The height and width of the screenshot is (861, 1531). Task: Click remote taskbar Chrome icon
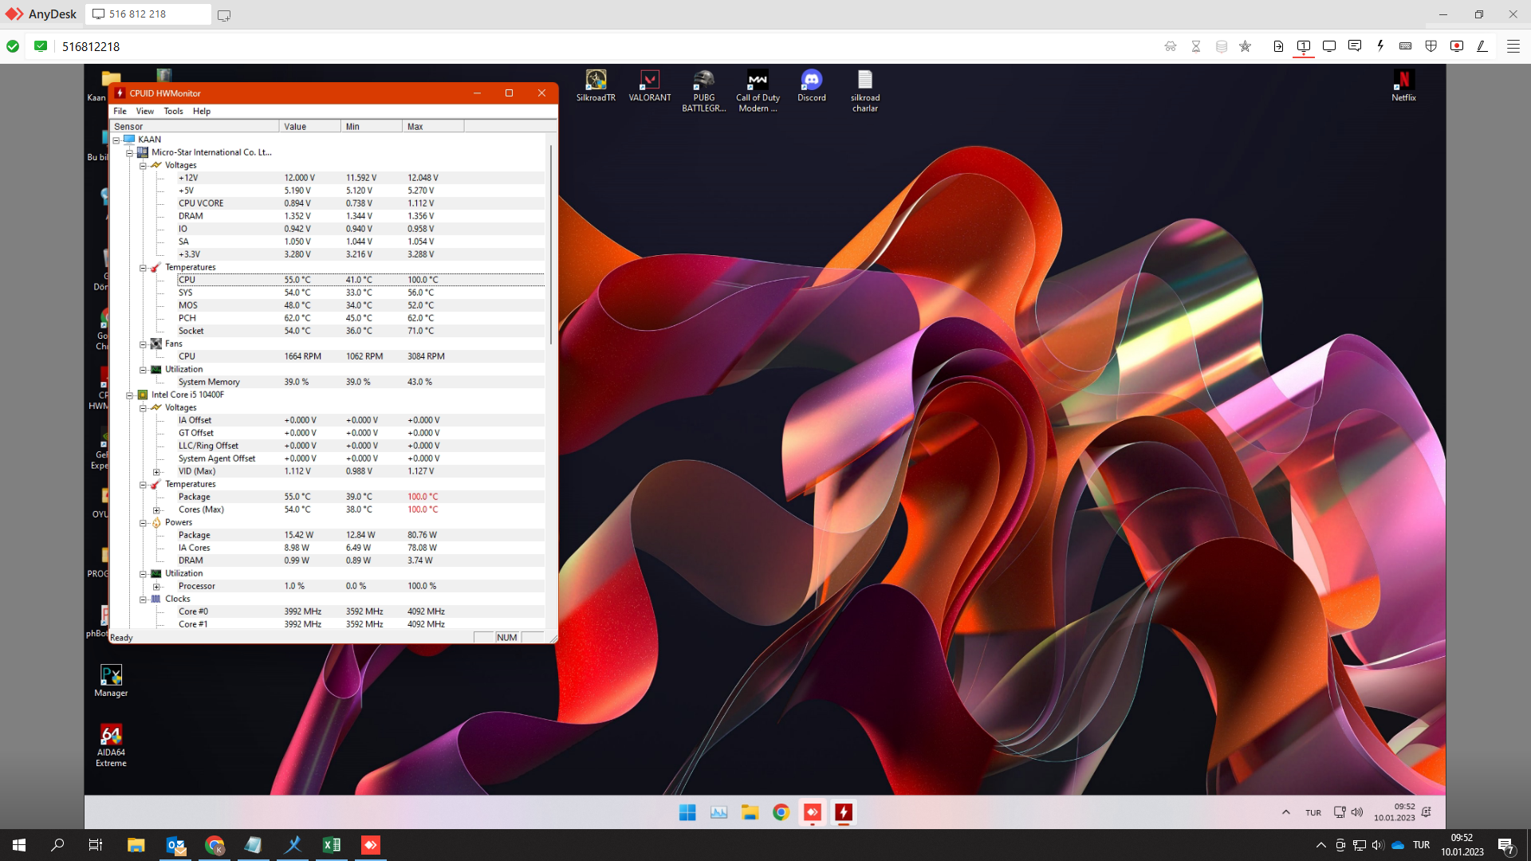click(781, 812)
